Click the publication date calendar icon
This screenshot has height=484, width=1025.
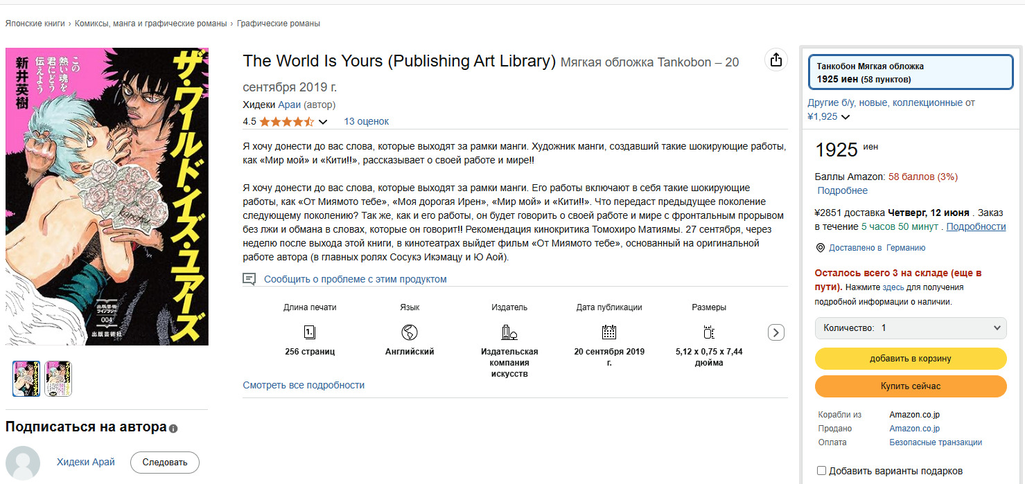[x=609, y=332]
